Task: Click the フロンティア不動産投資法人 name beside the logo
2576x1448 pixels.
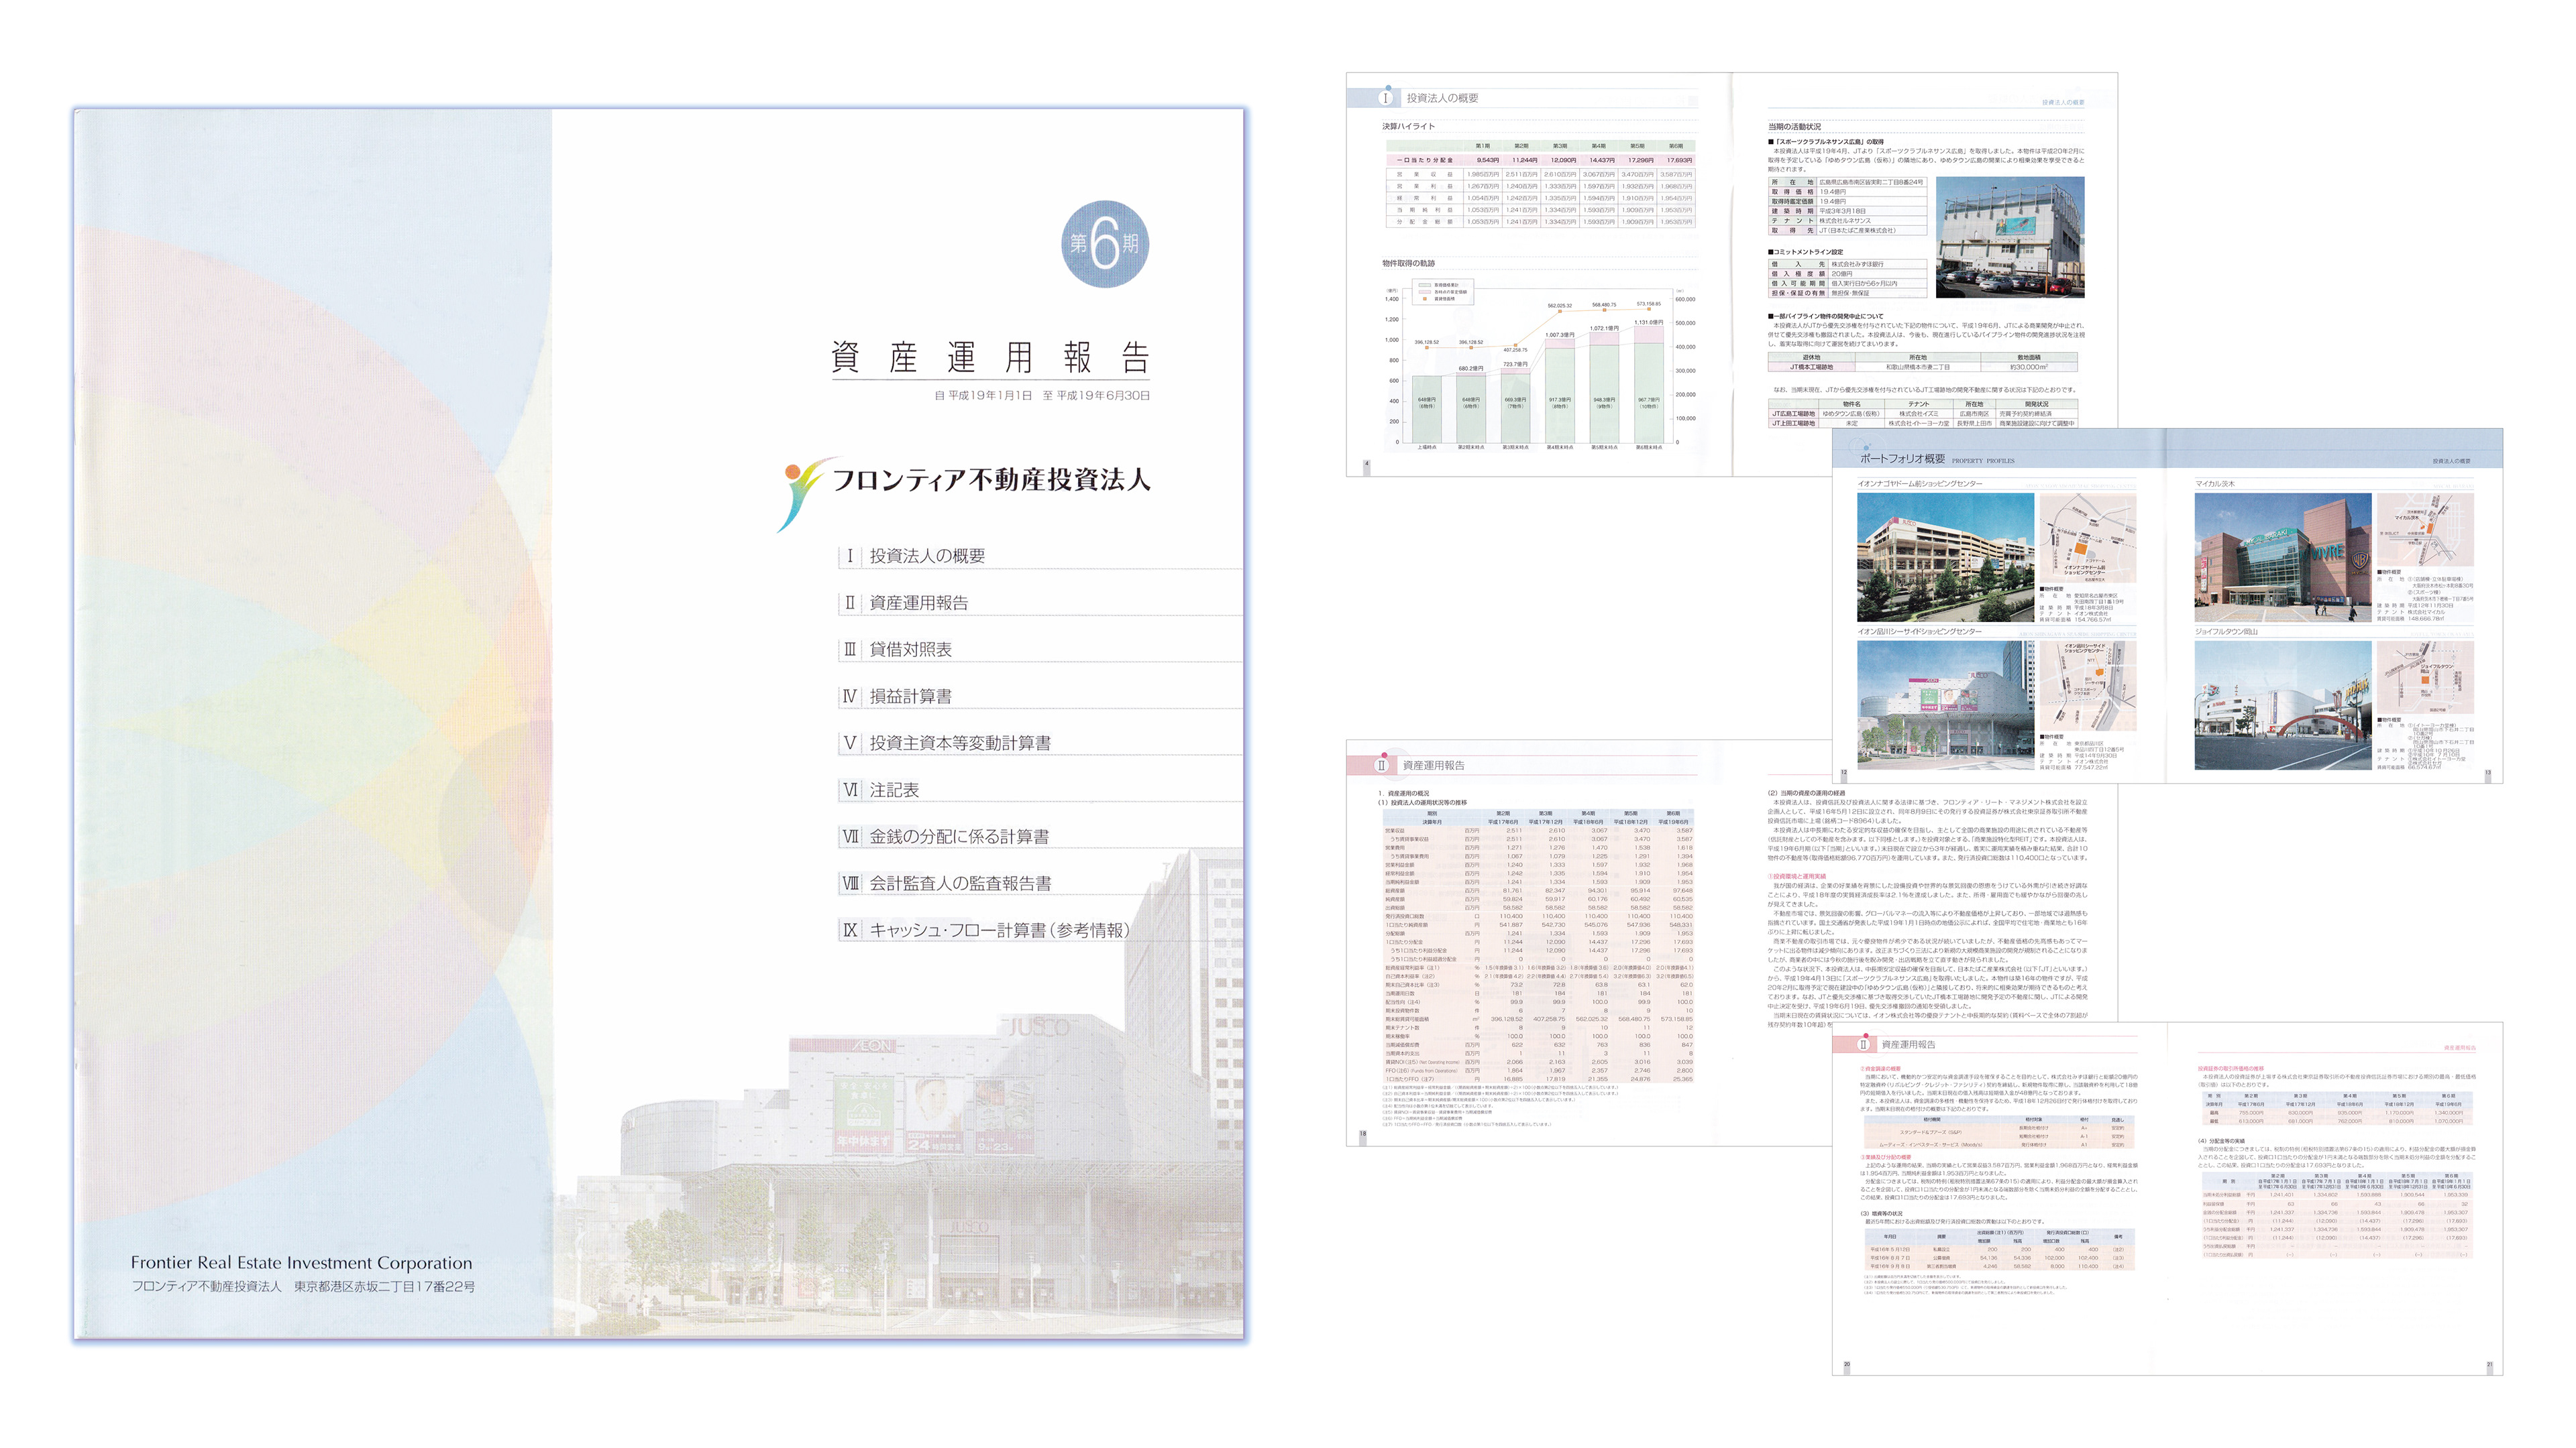Action: click(x=991, y=481)
